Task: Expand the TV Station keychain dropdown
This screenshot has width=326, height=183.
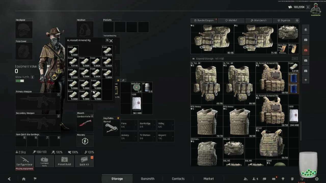Action: pyautogui.click(x=147, y=137)
